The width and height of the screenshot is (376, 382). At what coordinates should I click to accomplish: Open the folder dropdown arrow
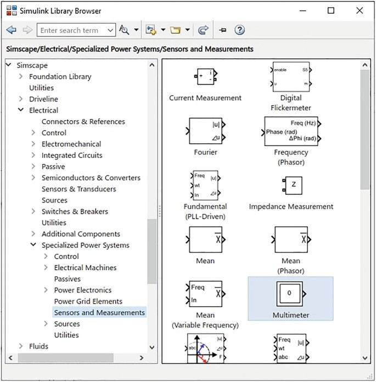click(187, 30)
